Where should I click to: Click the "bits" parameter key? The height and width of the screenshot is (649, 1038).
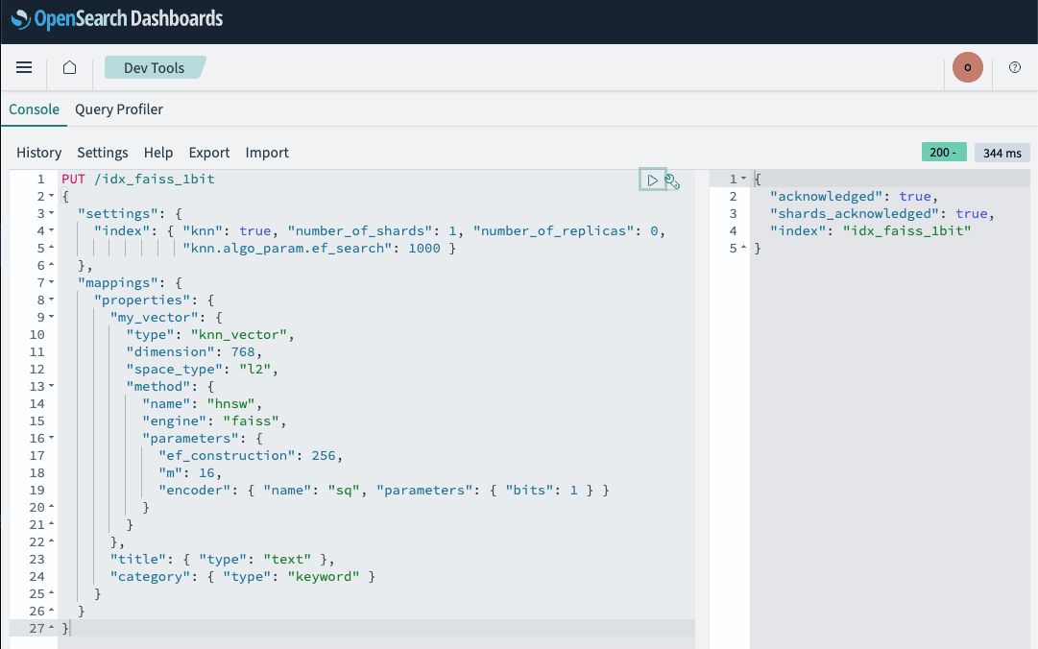pos(530,491)
